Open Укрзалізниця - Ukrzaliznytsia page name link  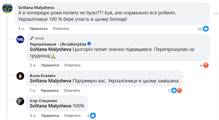point(58,44)
